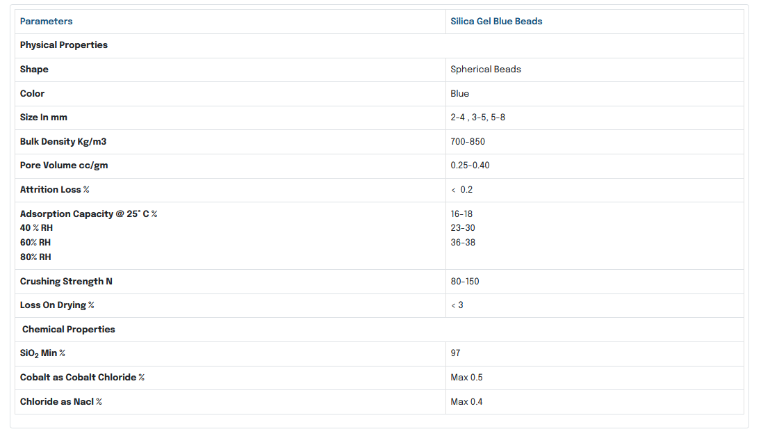The image size is (761, 443).
Task: Click the Loss On Drying % label
Action: 57,305
